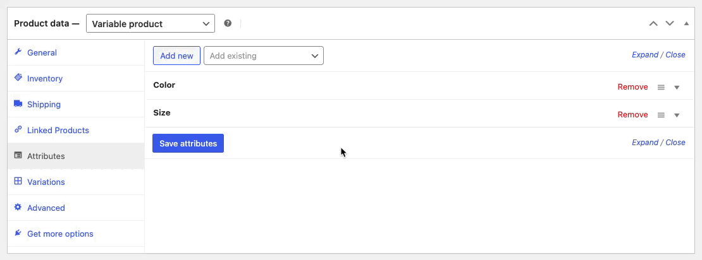This screenshot has width=702, height=260.
Task: Click the wrench icon beside General
Action: point(18,52)
